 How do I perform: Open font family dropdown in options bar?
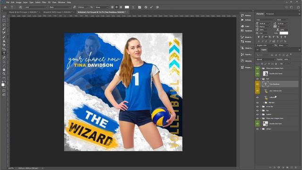[36, 7]
